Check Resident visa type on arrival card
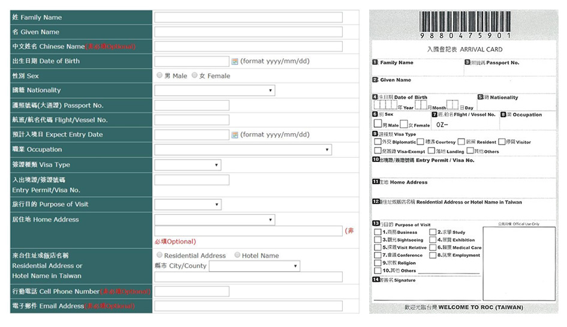Screen dimensions: 567x327 click(461, 142)
